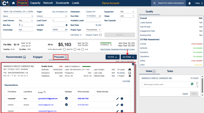
Task: Click Cancel in the notes panel
Action: [x=185, y=94]
